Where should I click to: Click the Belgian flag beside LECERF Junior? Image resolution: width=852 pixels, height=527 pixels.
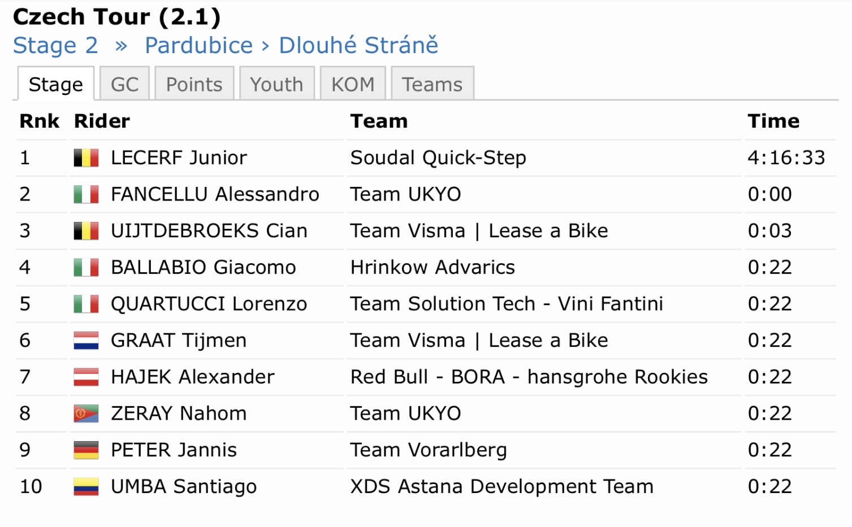coord(86,158)
